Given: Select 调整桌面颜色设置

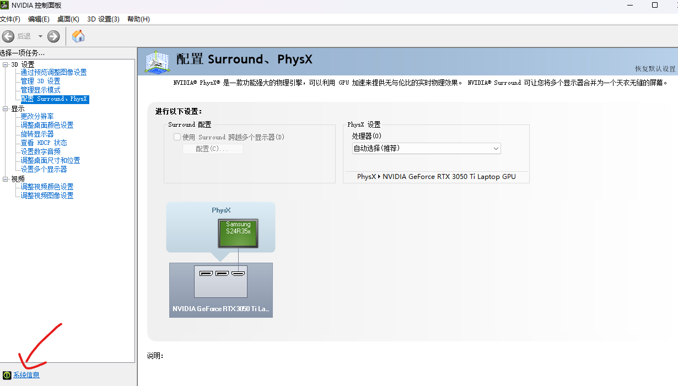Looking at the screenshot, I should tap(47, 125).
